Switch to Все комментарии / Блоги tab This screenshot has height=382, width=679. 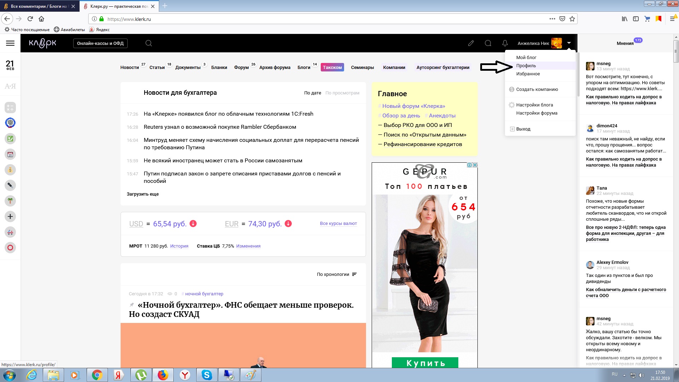[x=39, y=6]
